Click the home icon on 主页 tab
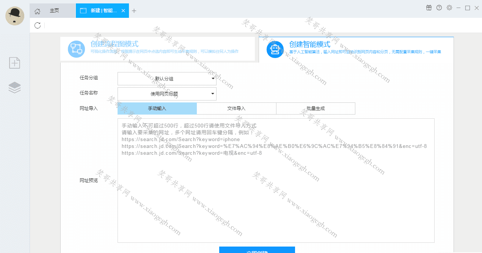 [x=37, y=11]
